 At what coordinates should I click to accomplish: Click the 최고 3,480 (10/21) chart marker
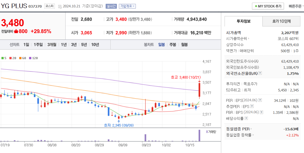click(x=186, y=77)
